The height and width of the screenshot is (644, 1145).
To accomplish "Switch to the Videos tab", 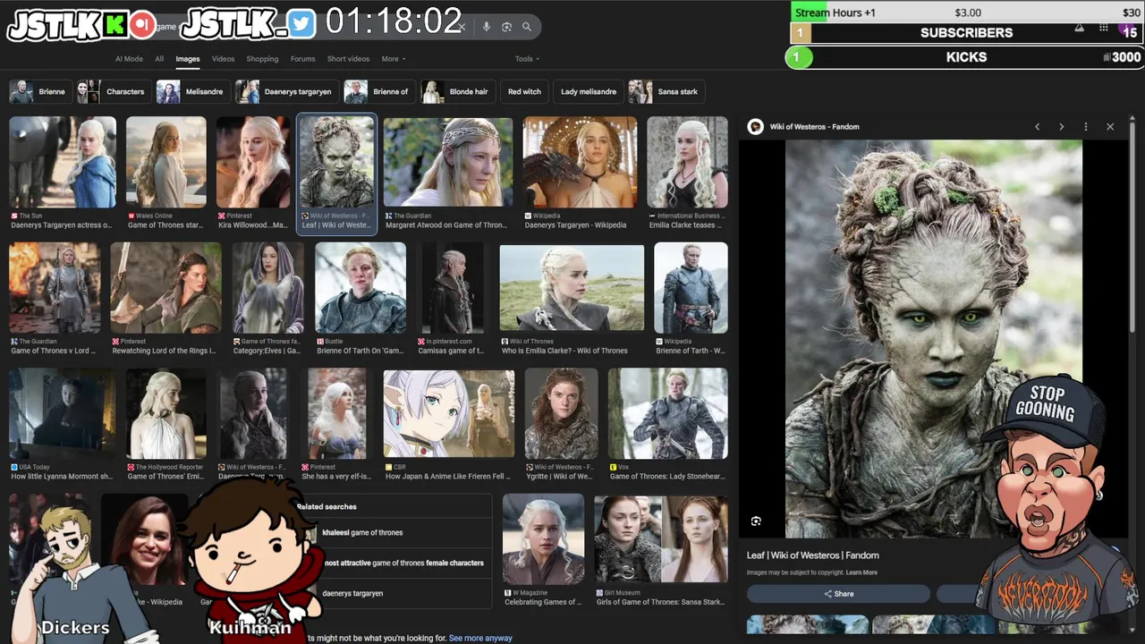I will pos(223,59).
